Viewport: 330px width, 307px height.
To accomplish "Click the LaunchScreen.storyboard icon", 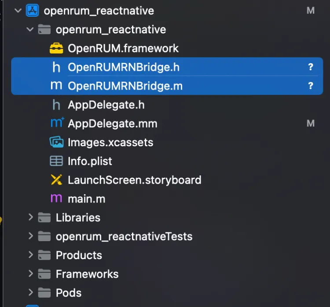I will [x=56, y=180].
